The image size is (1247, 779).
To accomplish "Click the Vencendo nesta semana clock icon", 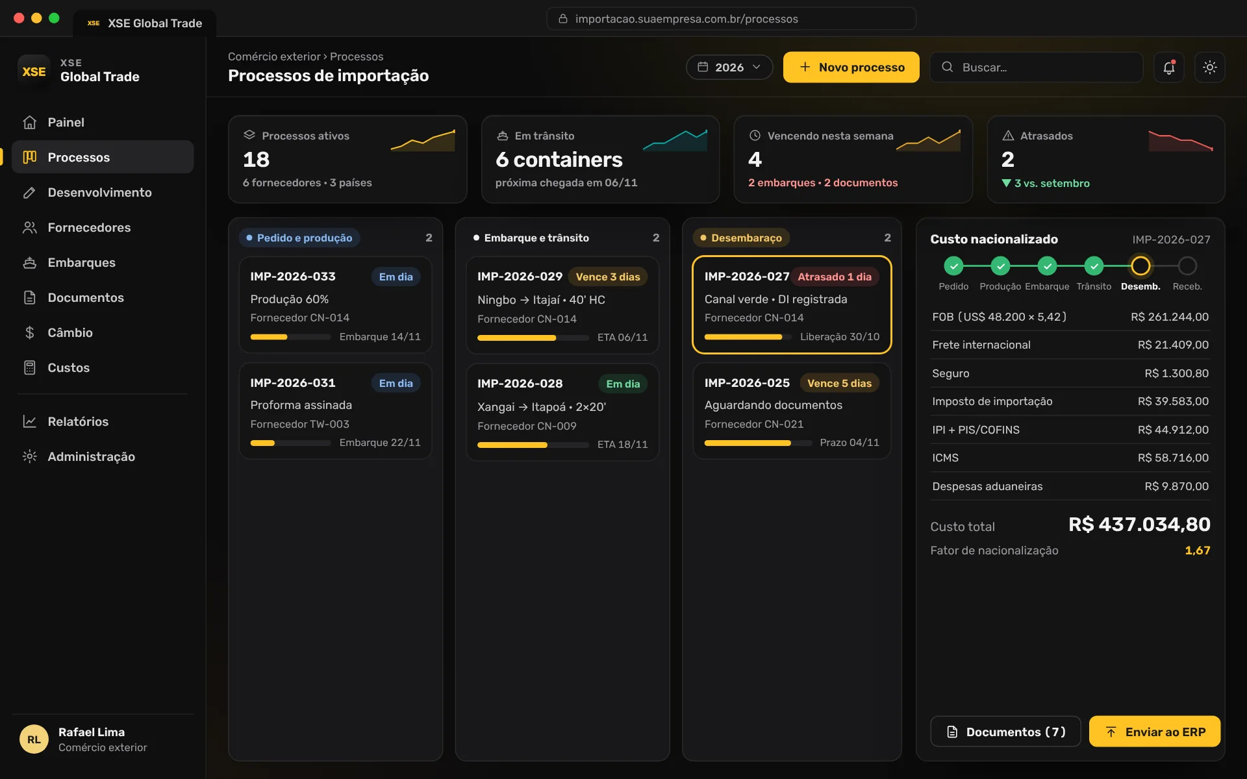I will (755, 136).
